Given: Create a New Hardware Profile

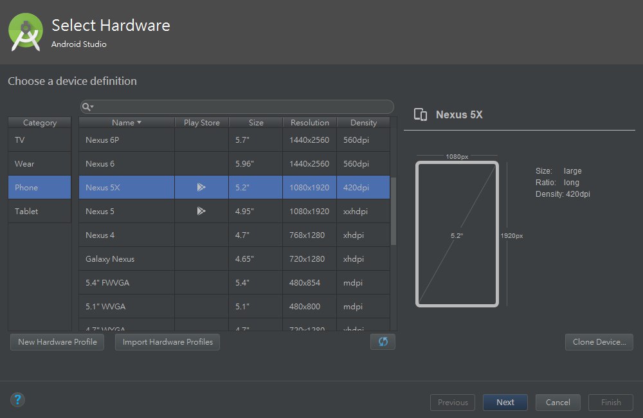Looking at the screenshot, I should (57, 342).
